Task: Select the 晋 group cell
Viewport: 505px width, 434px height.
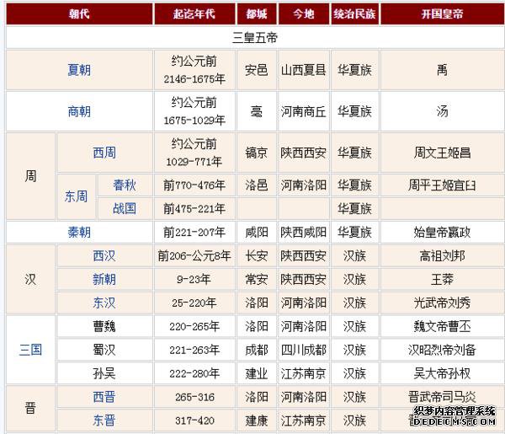Action: (x=30, y=409)
